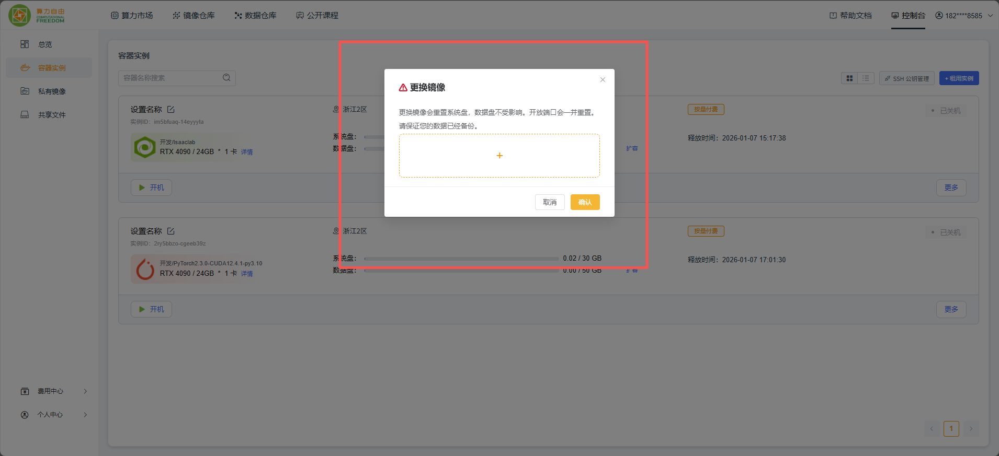The image size is (999, 456).
Task: Click the plus icon to add image
Action: (x=499, y=156)
